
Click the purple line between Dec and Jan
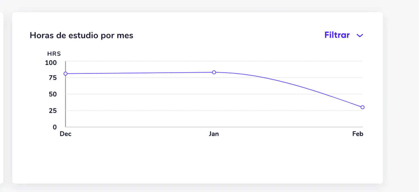tap(140, 73)
